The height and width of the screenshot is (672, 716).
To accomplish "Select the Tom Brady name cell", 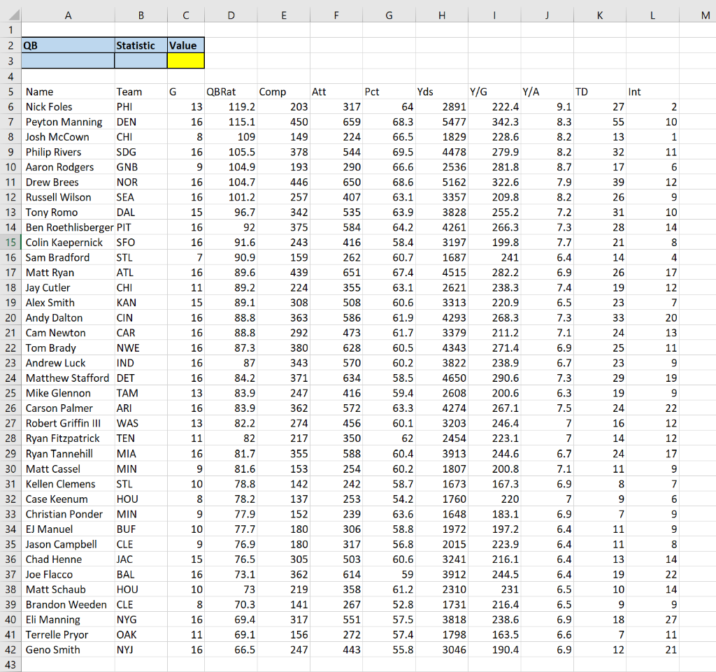I will pyautogui.click(x=68, y=348).
